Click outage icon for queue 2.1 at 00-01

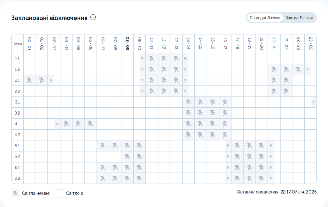[29, 80]
